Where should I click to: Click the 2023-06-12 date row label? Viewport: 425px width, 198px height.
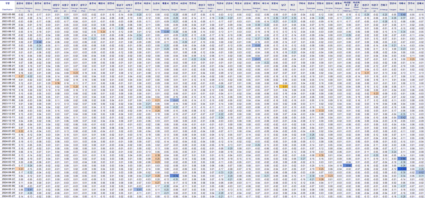(7, 32)
